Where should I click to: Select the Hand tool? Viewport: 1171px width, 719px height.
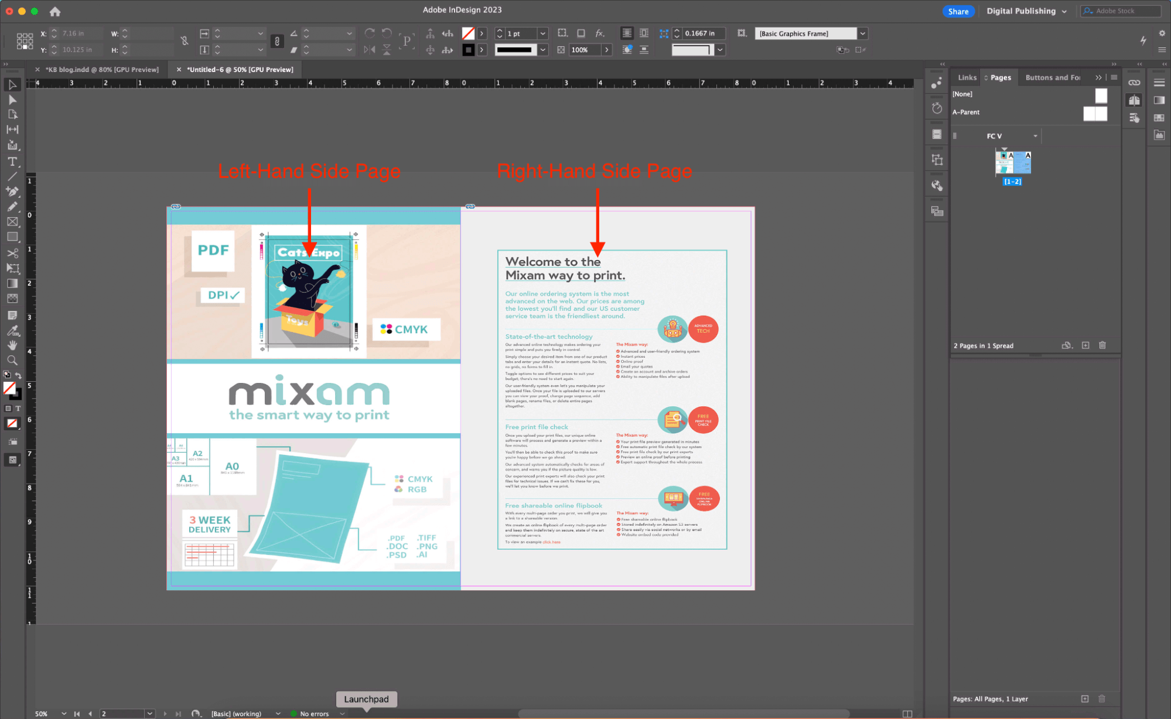coord(12,345)
